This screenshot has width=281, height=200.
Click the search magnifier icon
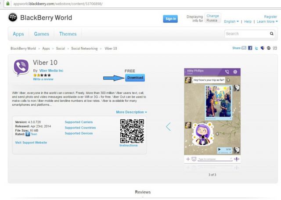coord(272,33)
